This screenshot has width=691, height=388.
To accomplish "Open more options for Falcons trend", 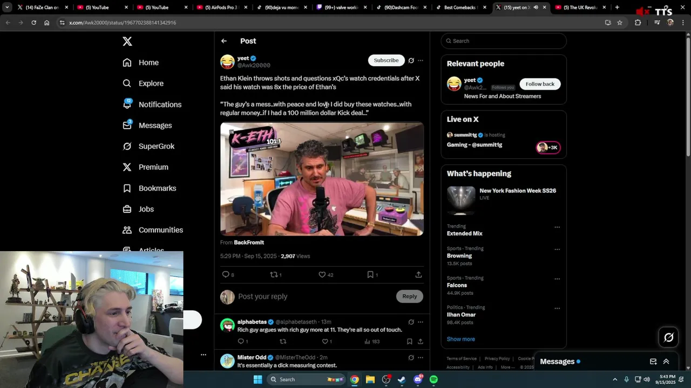I will pyautogui.click(x=557, y=279).
